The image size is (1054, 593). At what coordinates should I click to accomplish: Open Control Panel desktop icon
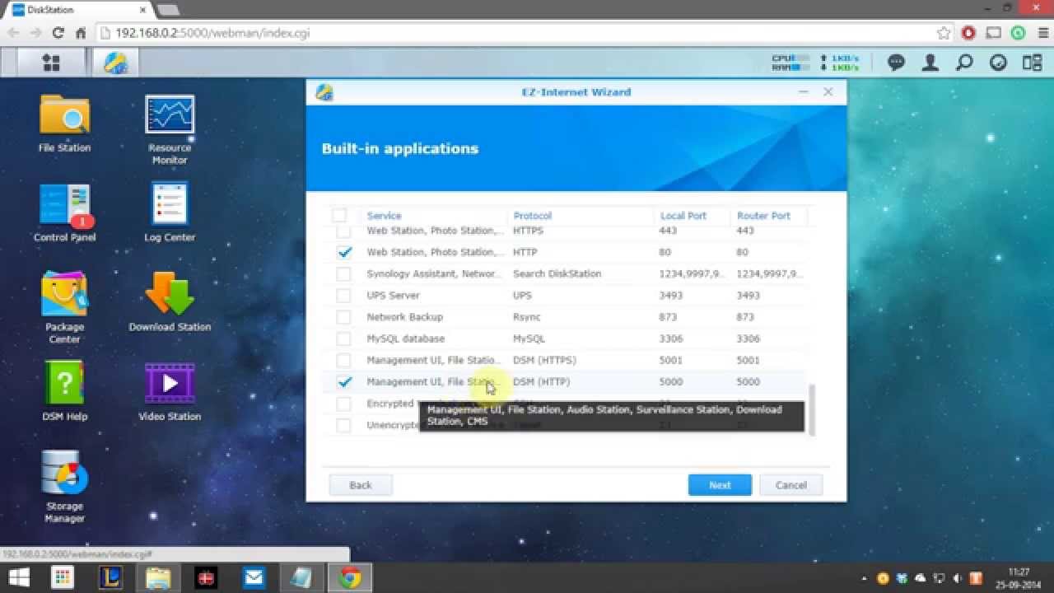coord(64,212)
